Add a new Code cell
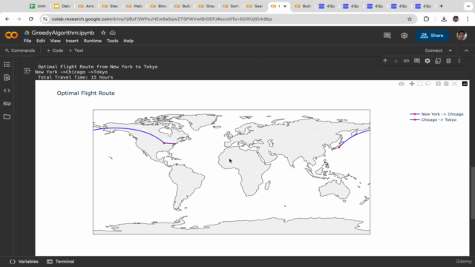The height and width of the screenshot is (267, 475). pos(55,50)
